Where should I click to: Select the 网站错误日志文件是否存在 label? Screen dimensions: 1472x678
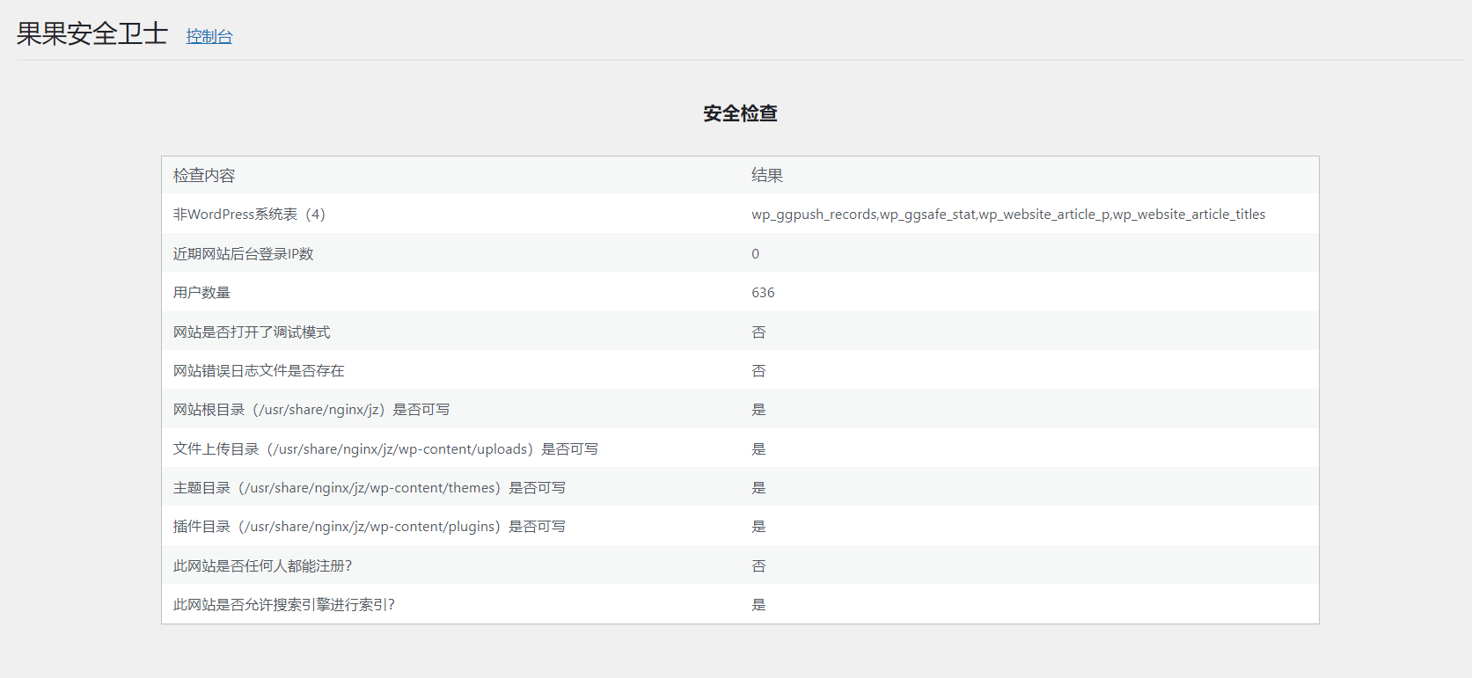tap(259, 371)
